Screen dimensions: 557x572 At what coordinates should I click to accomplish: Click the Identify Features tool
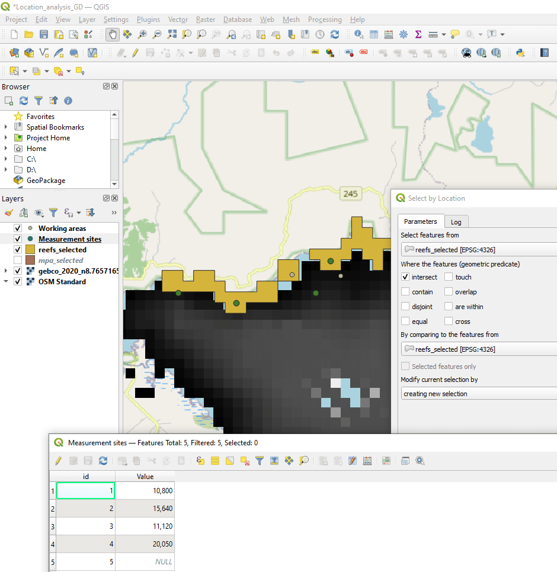pyautogui.click(x=359, y=34)
